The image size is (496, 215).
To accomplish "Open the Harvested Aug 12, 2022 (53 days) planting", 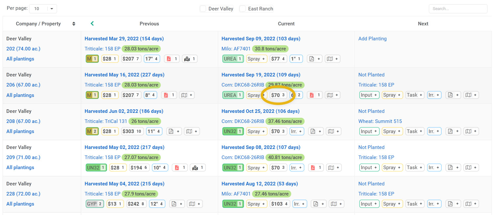I will tap(260, 184).
